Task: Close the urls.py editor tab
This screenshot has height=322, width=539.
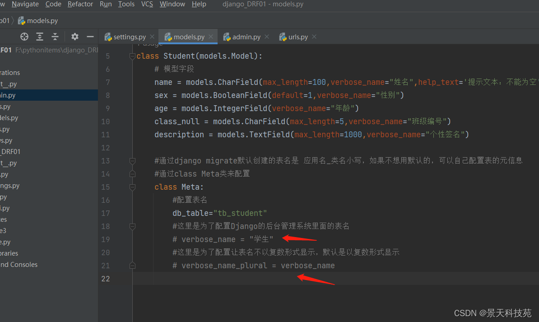Action: 315,37
